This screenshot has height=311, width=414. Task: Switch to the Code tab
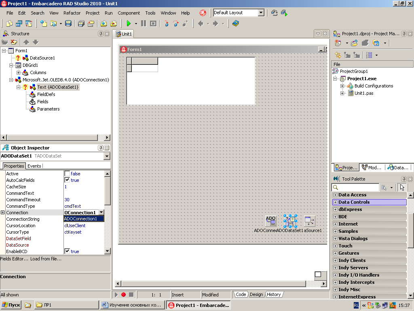coord(241,294)
